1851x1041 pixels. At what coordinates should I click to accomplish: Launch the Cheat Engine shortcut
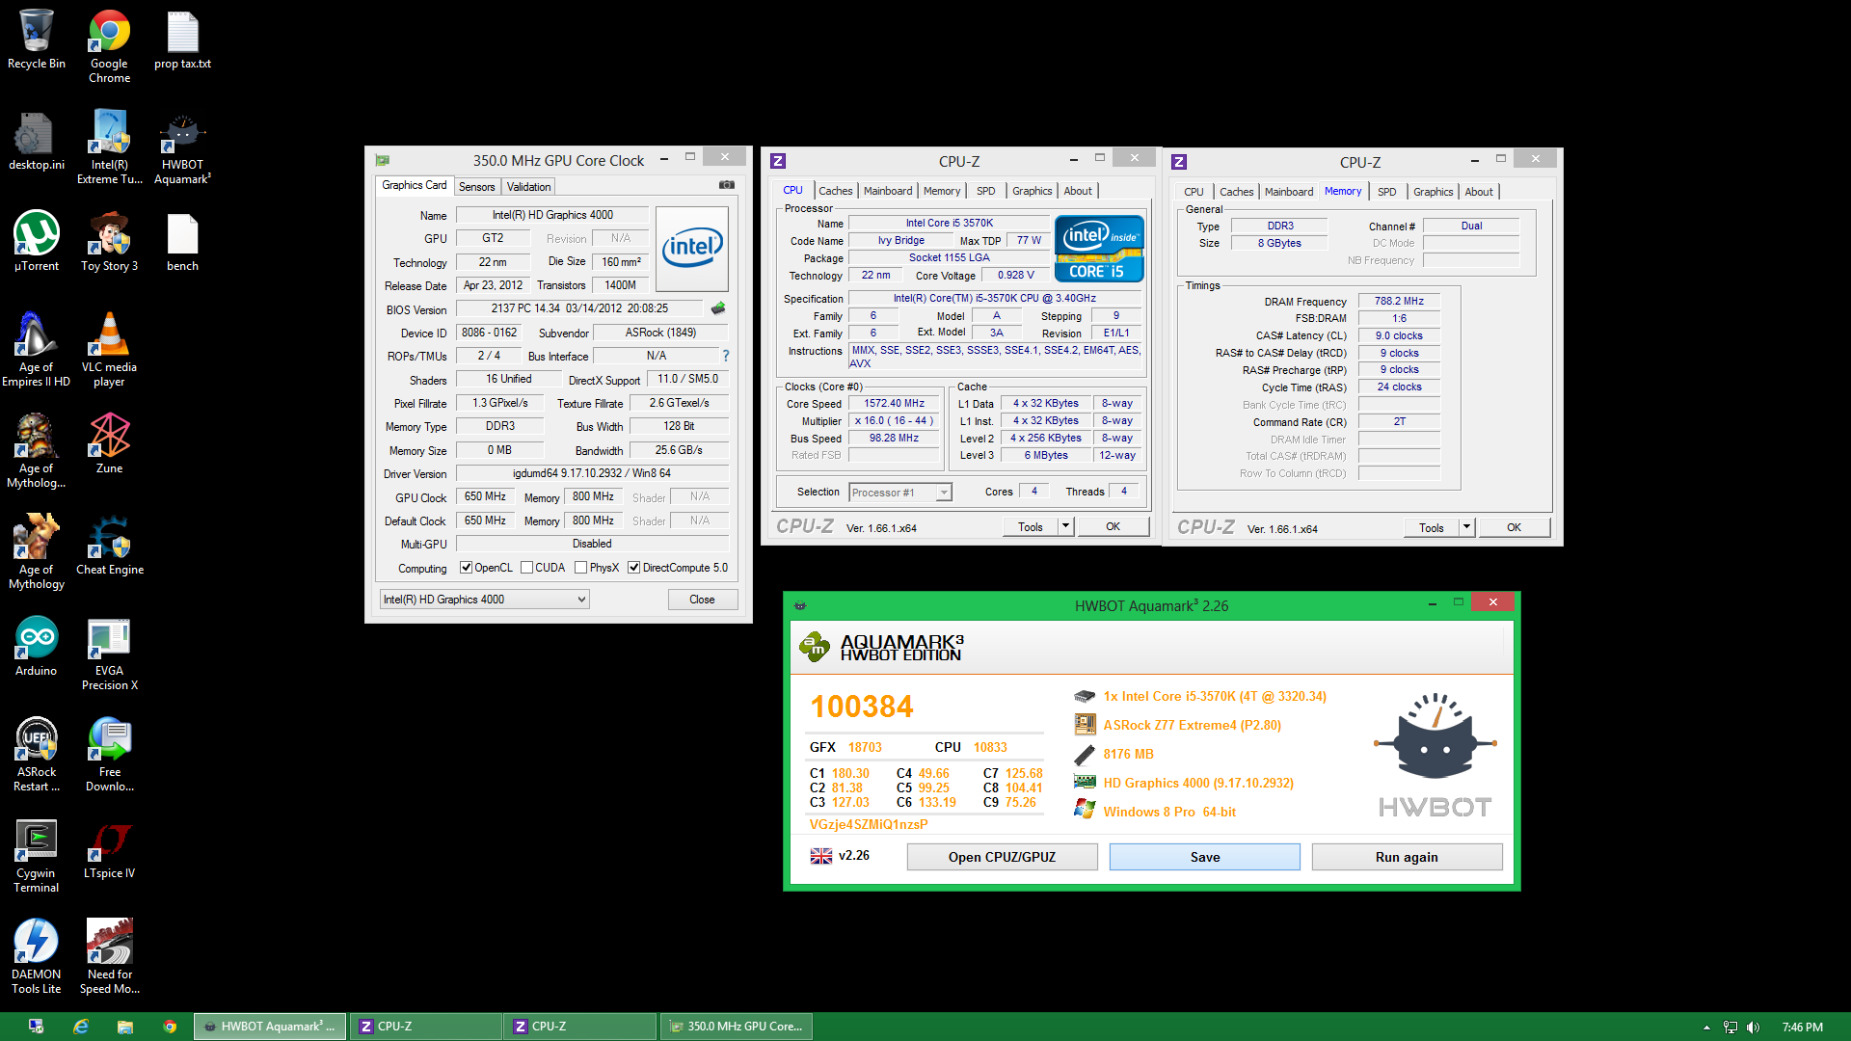point(109,546)
